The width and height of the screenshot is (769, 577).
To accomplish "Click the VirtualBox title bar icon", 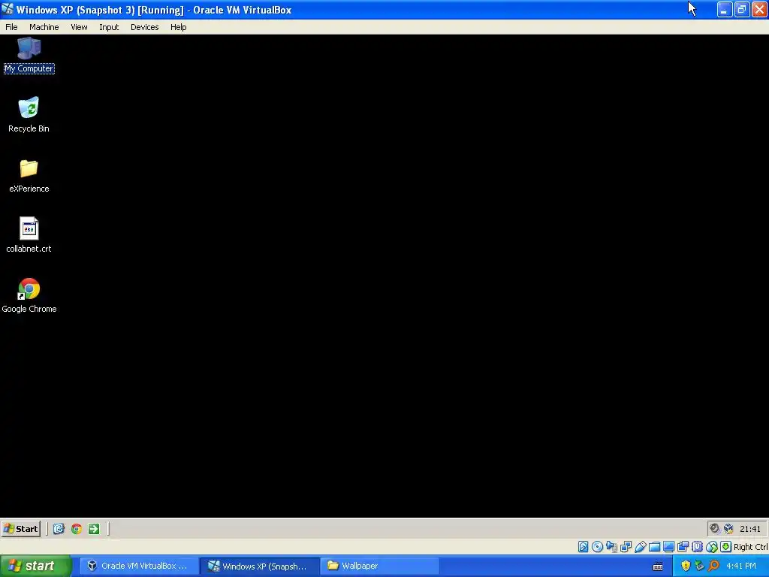I will [8, 9].
